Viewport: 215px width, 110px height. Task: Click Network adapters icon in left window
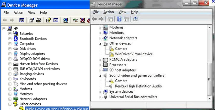pyautogui.click(x=16, y=99)
